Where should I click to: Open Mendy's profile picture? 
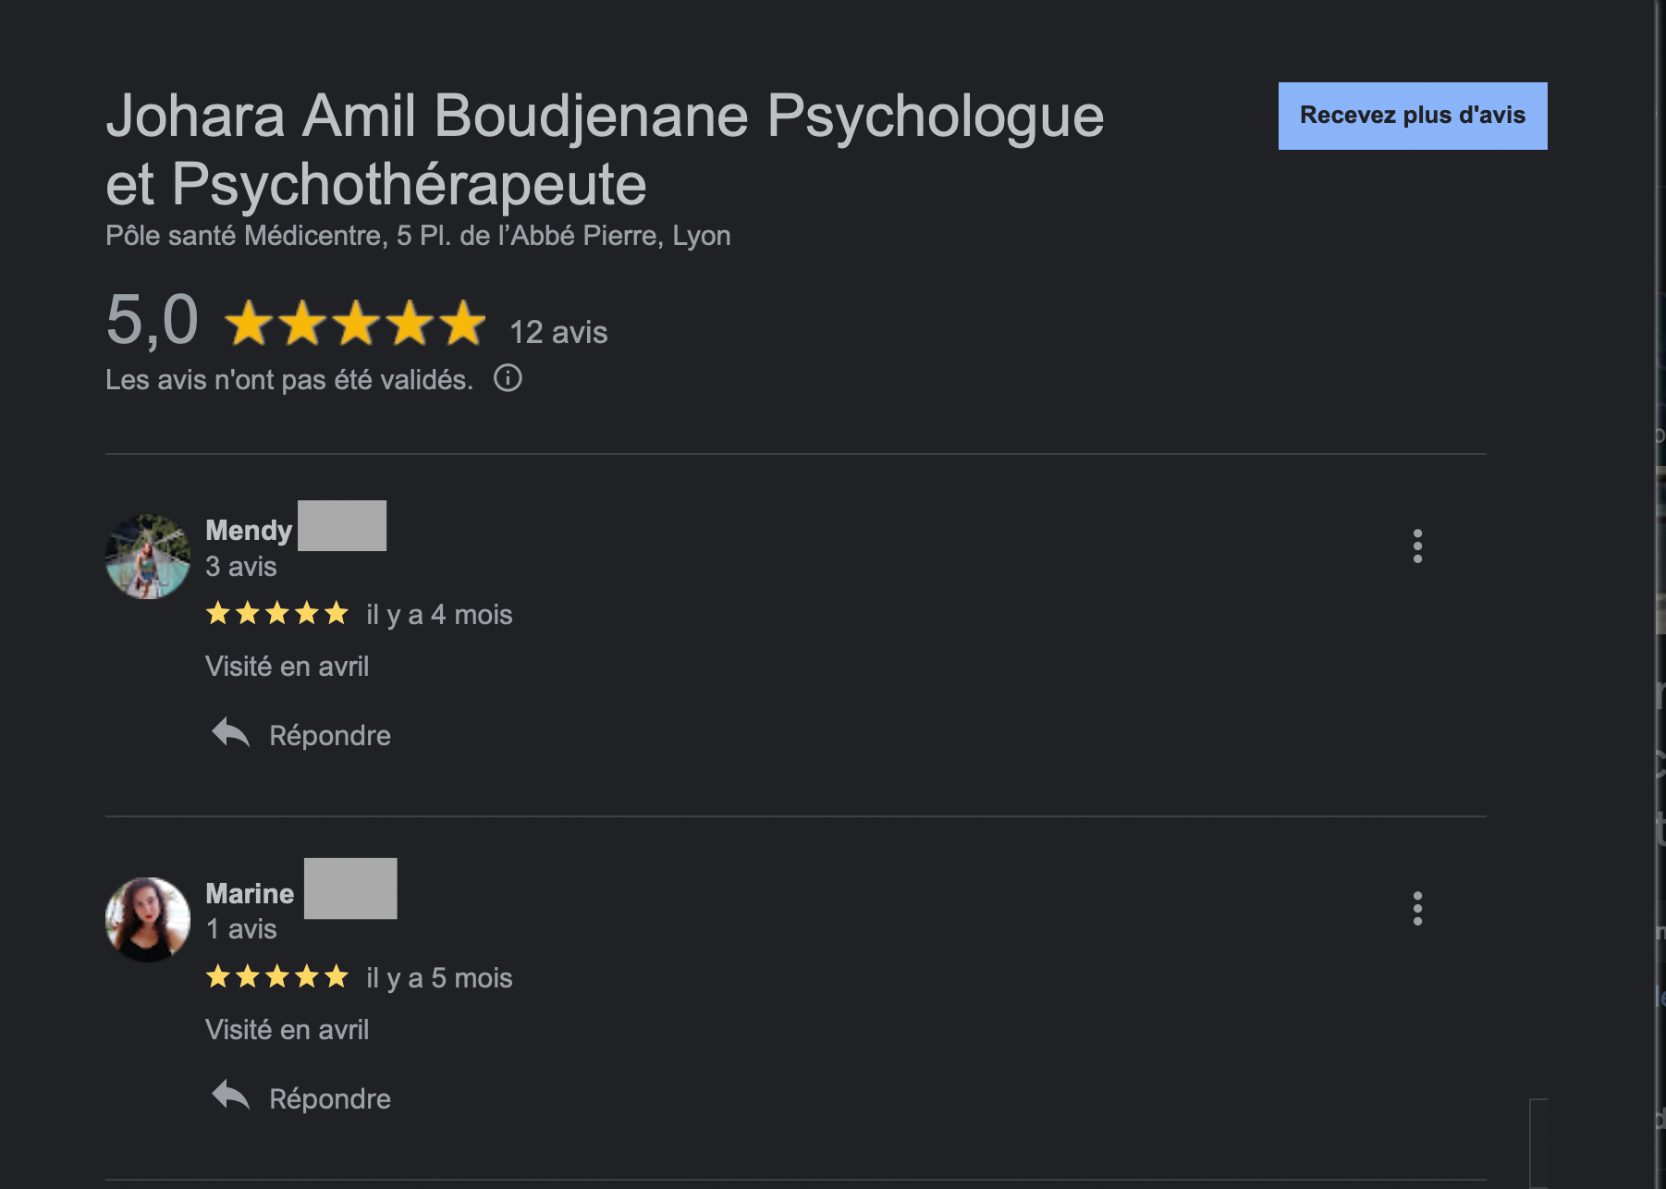(148, 557)
